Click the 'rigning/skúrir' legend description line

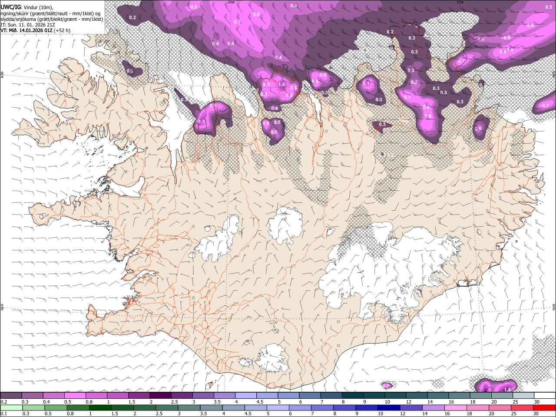click(x=51, y=13)
